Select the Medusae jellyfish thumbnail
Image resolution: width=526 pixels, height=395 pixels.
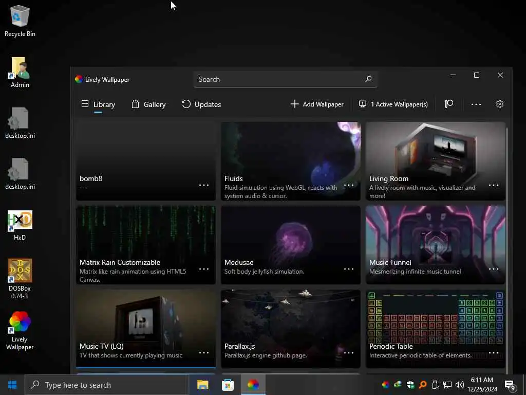point(291,245)
